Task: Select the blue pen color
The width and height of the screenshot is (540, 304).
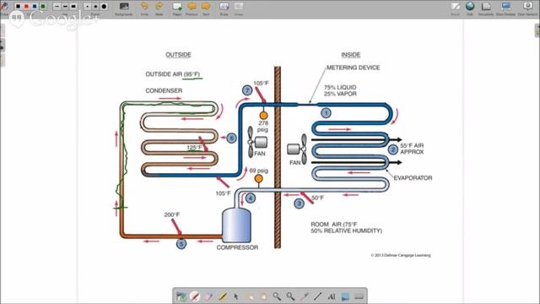Action: click(x=35, y=6)
